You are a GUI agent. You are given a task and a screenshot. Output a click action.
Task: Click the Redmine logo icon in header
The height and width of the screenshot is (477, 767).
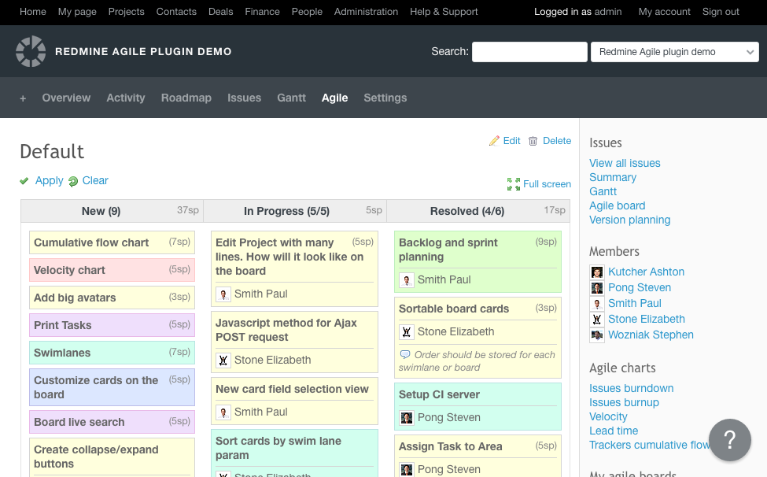[x=31, y=52]
